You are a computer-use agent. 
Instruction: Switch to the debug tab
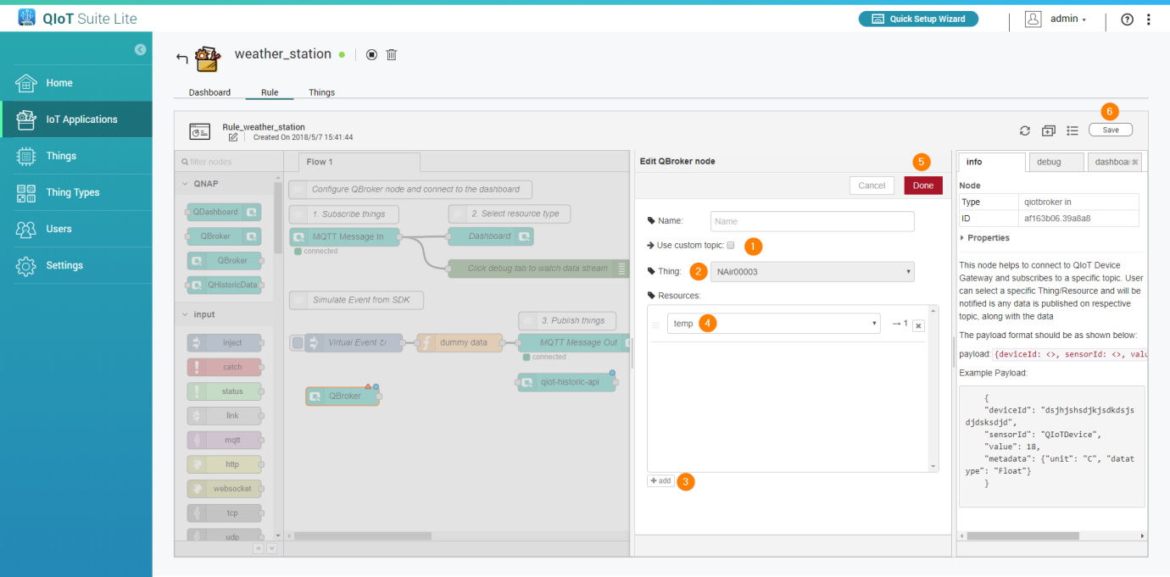pos(1054,162)
